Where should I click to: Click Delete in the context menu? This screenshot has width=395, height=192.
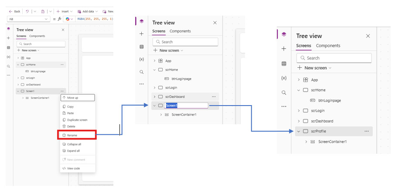click(x=71, y=126)
